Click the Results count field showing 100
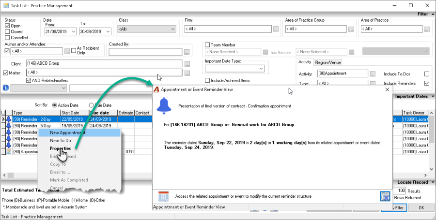The image size is (436, 220). pyautogui.click(x=399, y=191)
